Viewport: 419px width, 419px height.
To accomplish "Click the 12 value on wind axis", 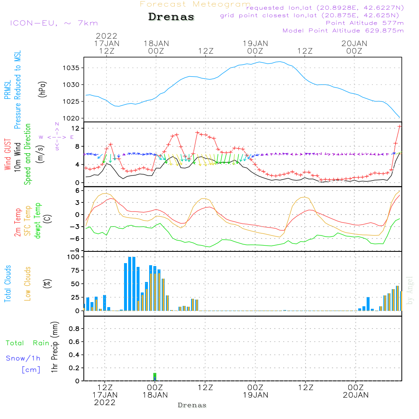I will tap(75, 128).
